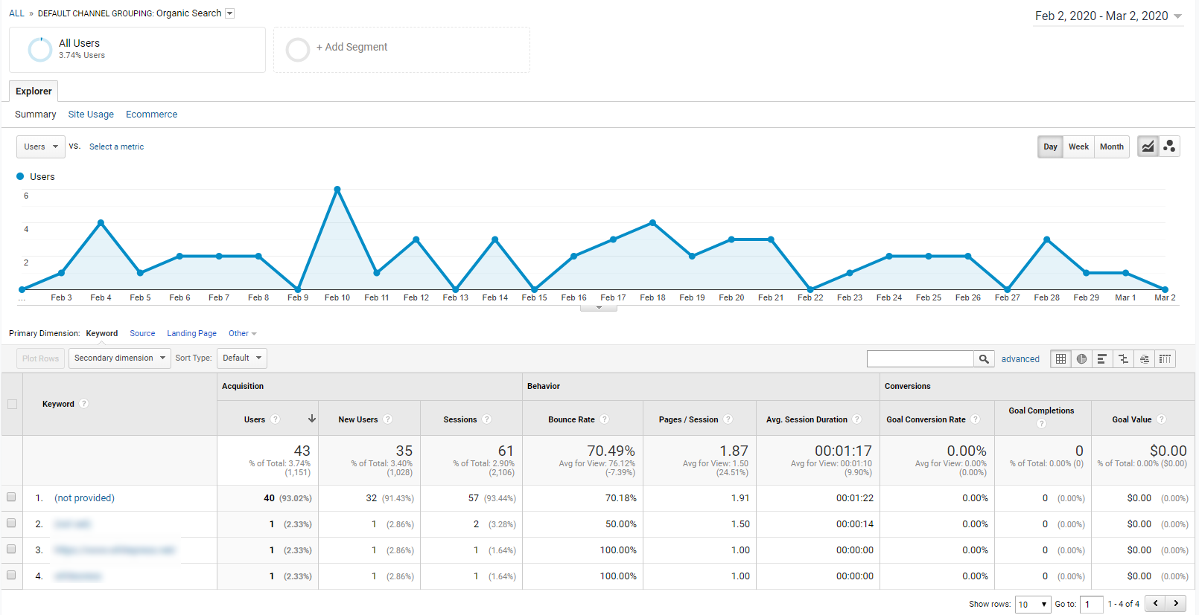Switch to Percentage pie chart view
The width and height of the screenshot is (1199, 615).
[1081, 358]
